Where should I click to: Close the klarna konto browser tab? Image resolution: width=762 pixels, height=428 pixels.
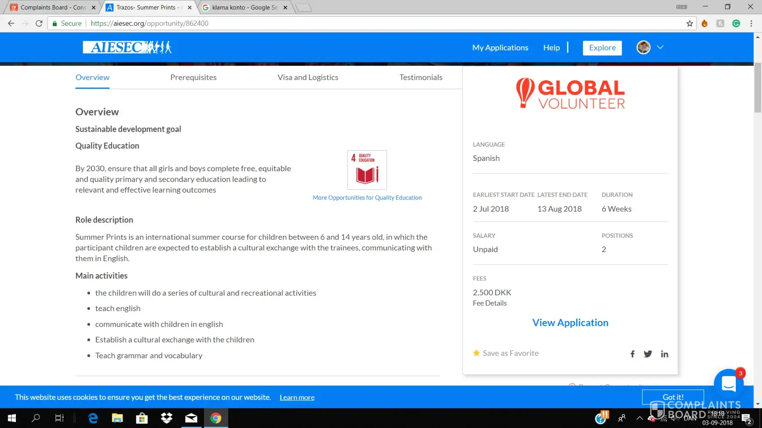pos(285,7)
